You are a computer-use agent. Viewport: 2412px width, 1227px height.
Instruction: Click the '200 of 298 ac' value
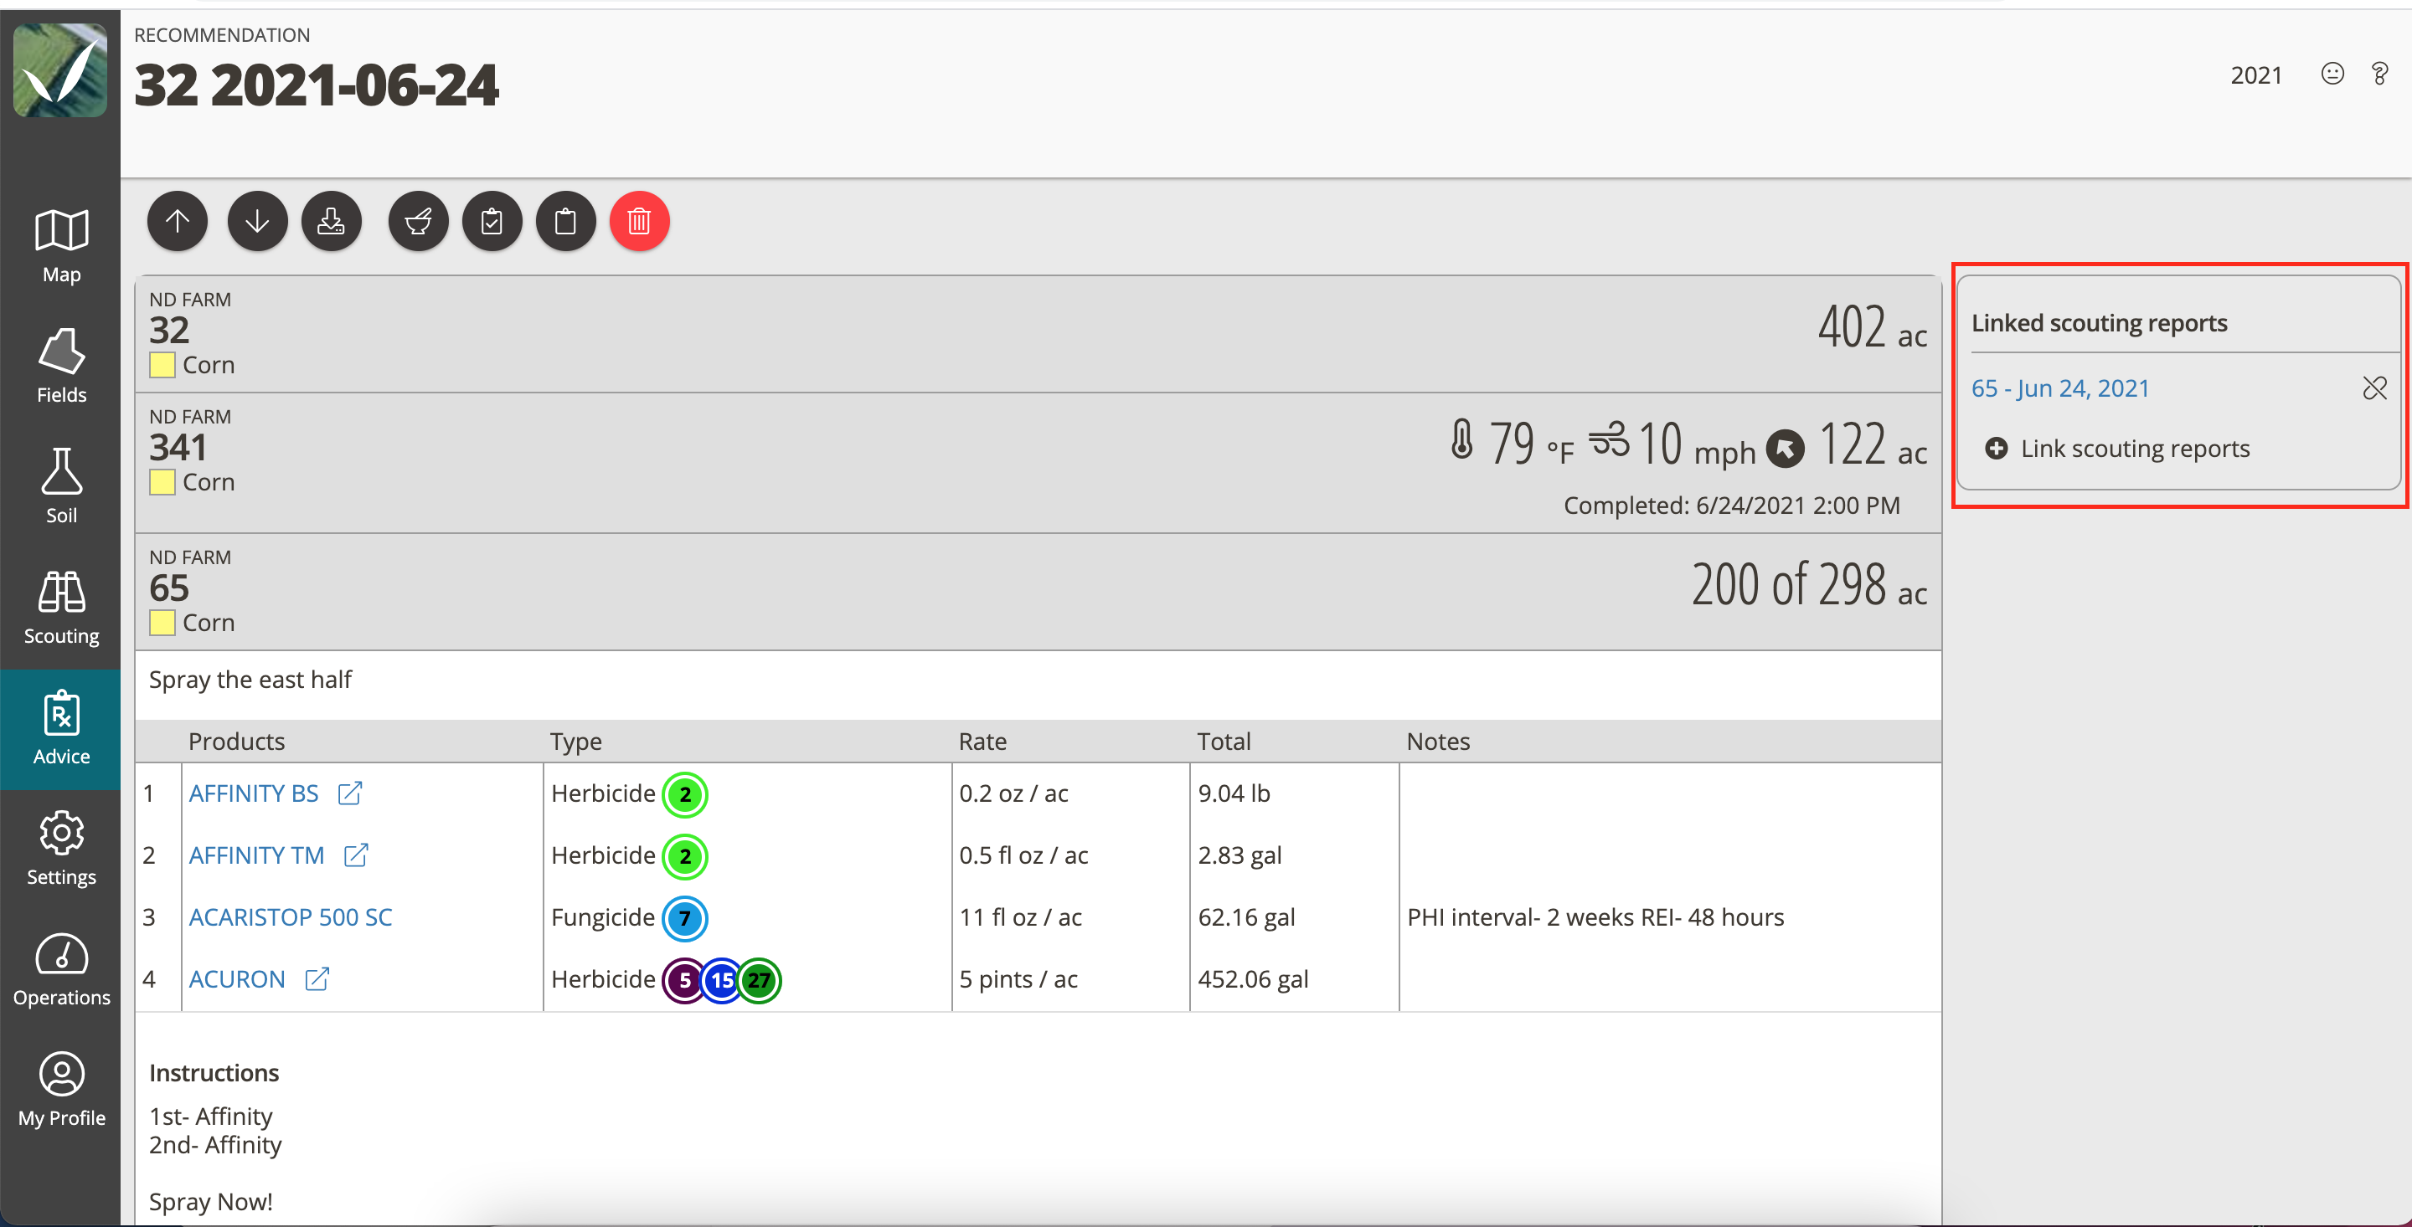pos(1809,585)
